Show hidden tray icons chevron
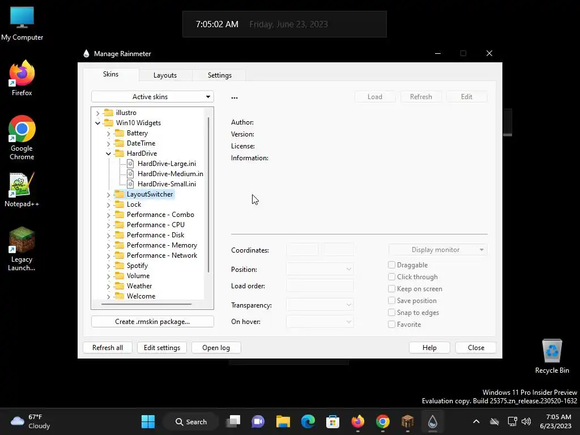The width and height of the screenshot is (580, 435). point(476,421)
